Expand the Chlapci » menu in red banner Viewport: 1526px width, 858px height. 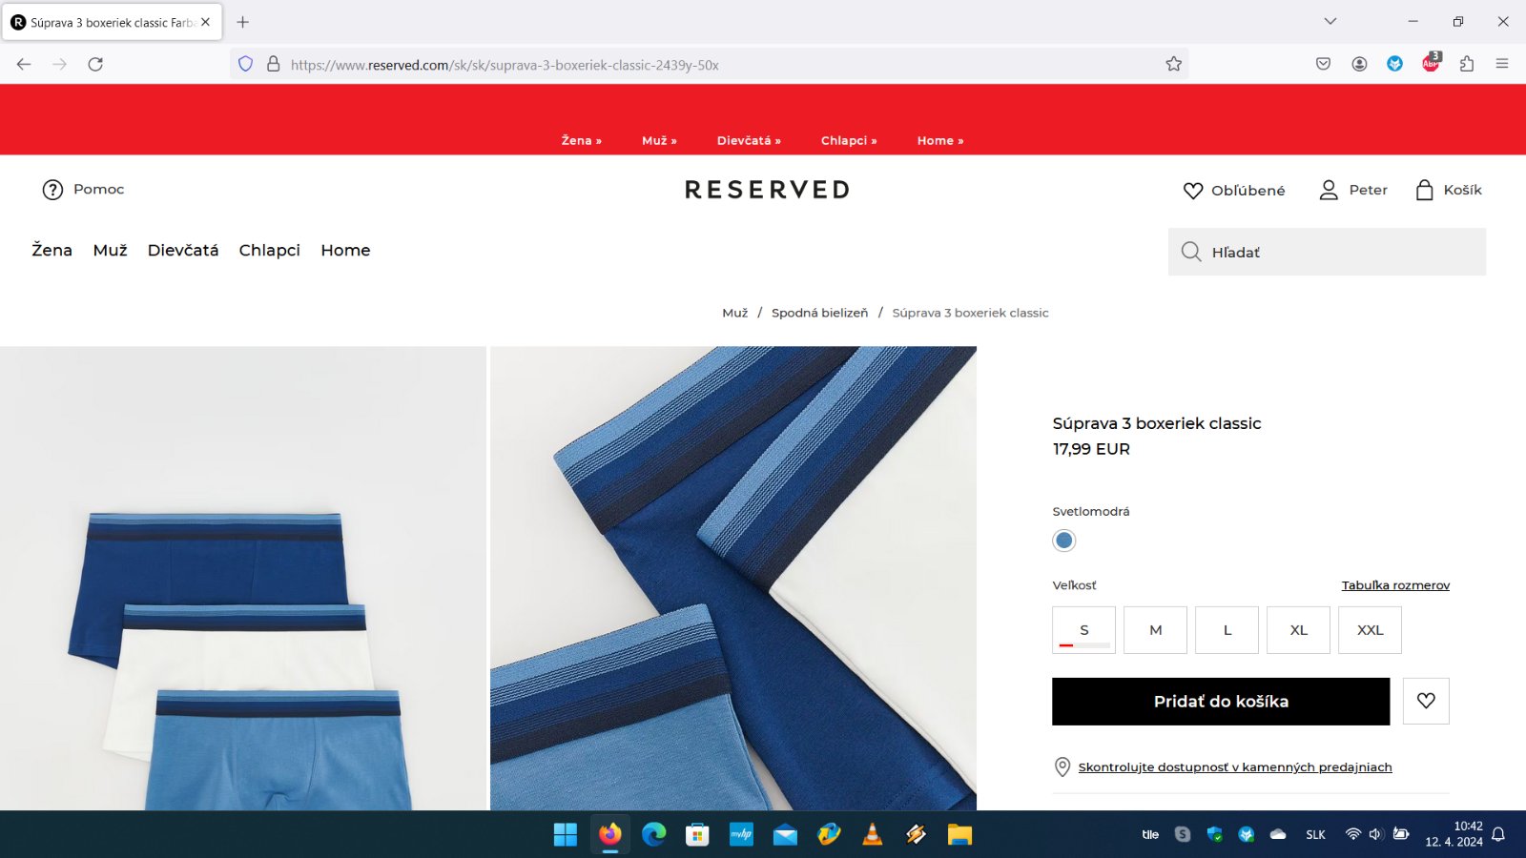pos(848,140)
